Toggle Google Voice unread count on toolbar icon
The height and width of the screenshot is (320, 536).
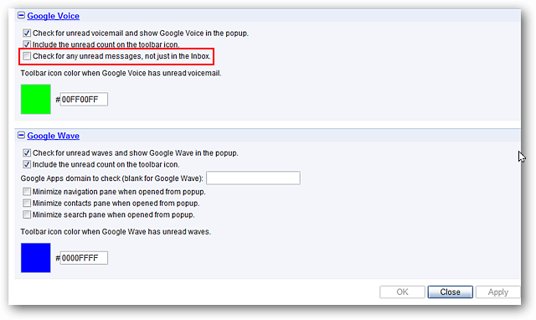27,44
